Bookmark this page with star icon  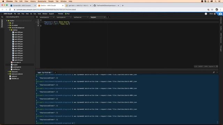[x=212, y=10]
